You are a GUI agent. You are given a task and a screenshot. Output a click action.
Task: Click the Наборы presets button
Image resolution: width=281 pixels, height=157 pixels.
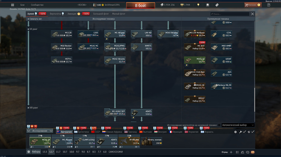(36, 152)
